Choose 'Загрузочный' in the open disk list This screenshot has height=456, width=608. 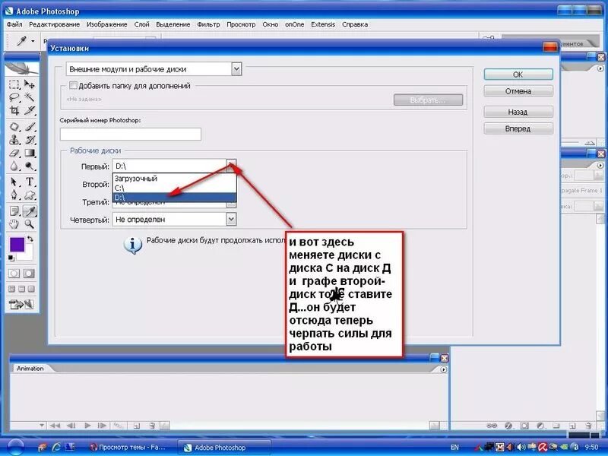click(x=175, y=179)
